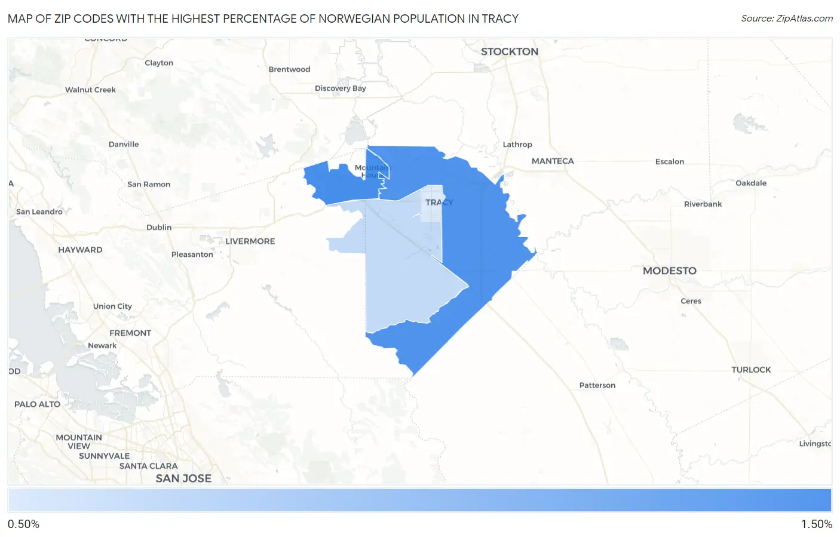Click the Patterson label
The width and height of the screenshot is (840, 537).
597,385
